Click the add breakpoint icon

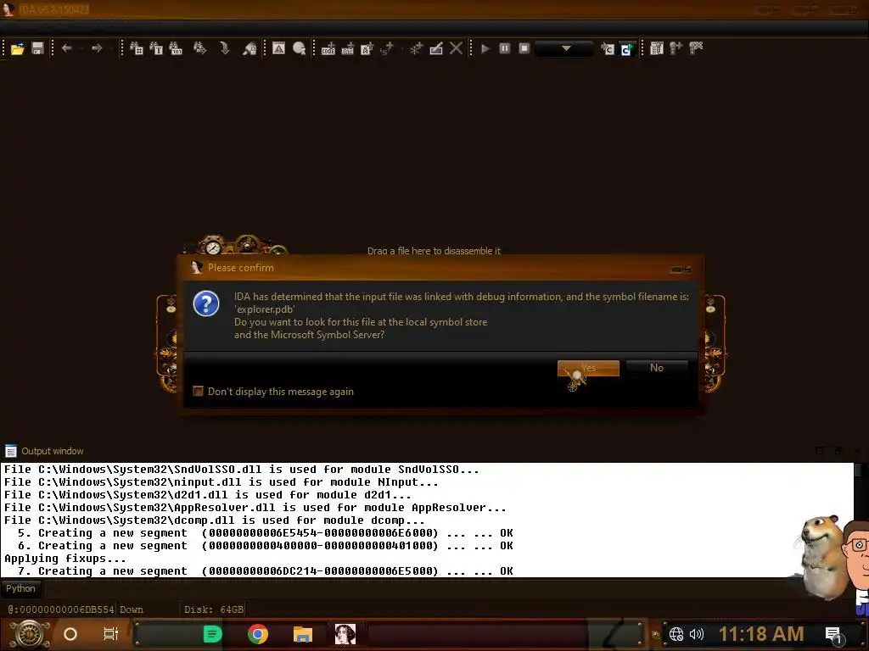[676, 48]
